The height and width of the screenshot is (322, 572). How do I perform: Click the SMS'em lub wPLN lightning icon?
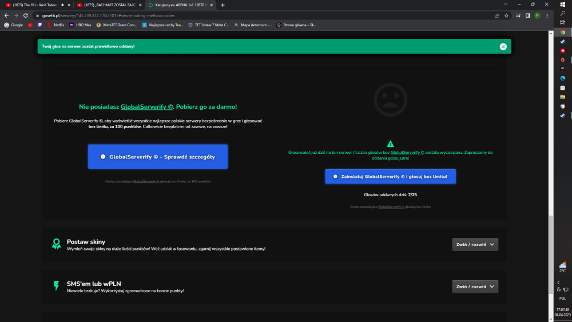point(56,286)
